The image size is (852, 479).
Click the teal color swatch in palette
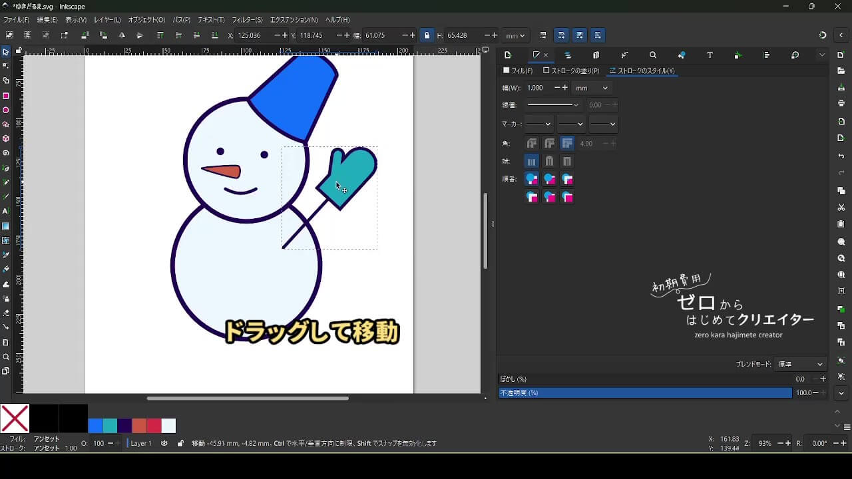(x=110, y=426)
